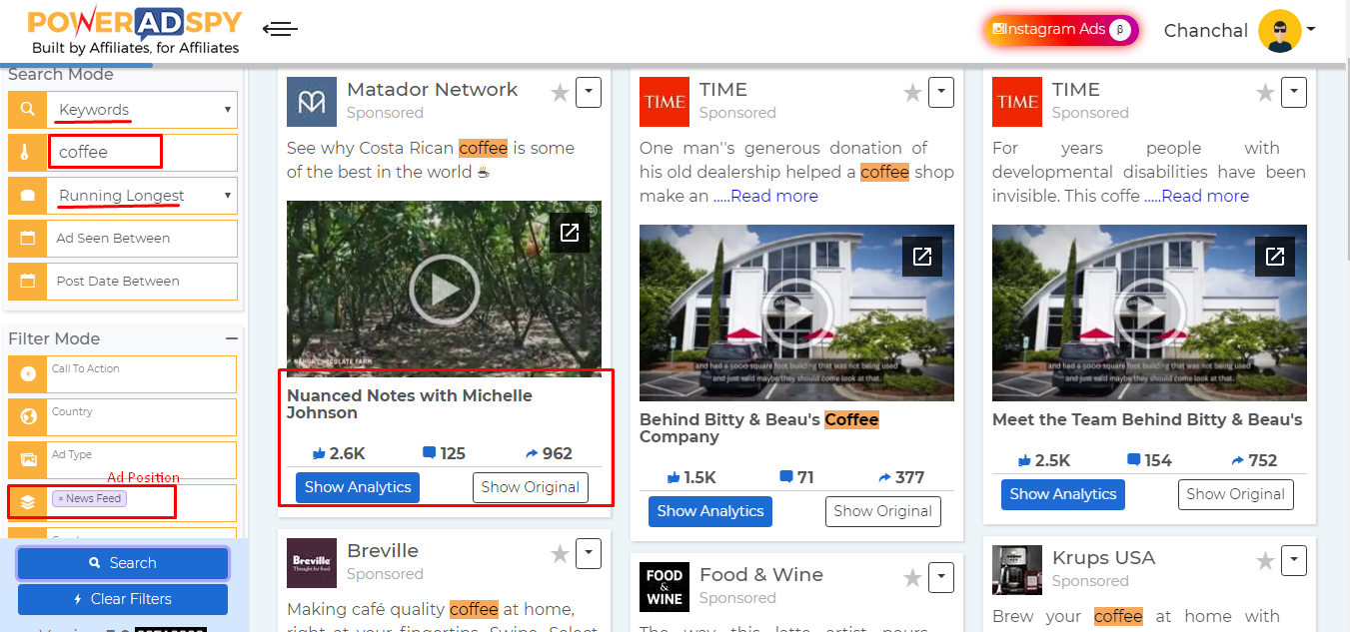Open options dropdown on TIME developmental disabilities ad
The image size is (1350, 632).
tap(1294, 93)
